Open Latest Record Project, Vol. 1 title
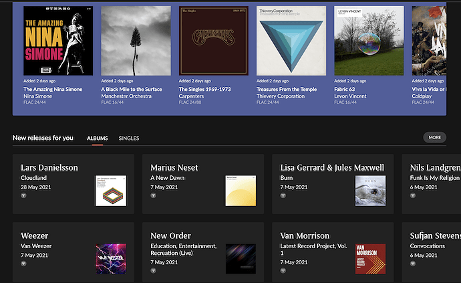Image resolution: width=461 pixels, height=283 pixels. 314,250
